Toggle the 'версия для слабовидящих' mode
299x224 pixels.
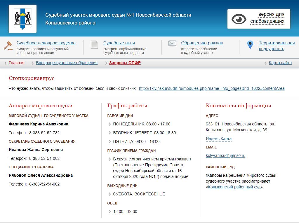tap(267, 18)
